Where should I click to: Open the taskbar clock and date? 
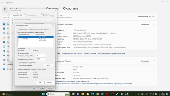click(162, 94)
